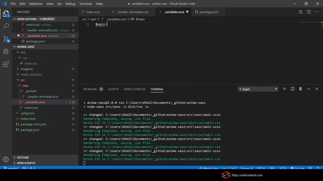Viewport: 323px width, 181px height.
Task: Open the Manage gear menu
Action: tap(6, 159)
